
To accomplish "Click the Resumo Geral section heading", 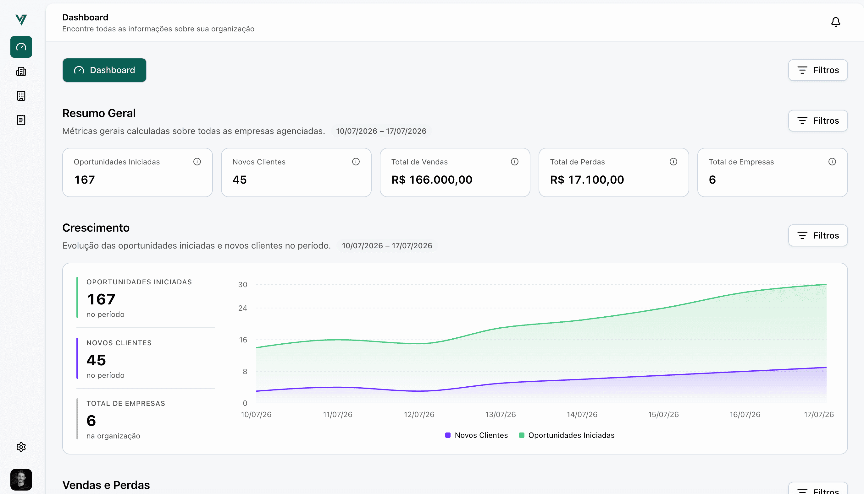I will tap(99, 113).
